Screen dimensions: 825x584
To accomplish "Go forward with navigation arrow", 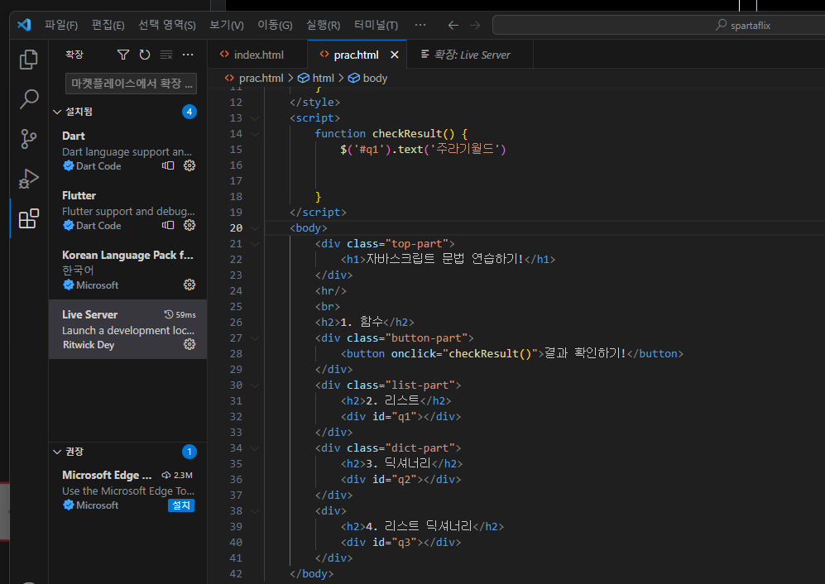I will (475, 26).
